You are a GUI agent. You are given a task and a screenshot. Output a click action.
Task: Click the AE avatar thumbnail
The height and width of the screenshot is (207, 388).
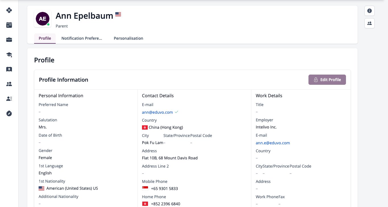[x=43, y=19]
